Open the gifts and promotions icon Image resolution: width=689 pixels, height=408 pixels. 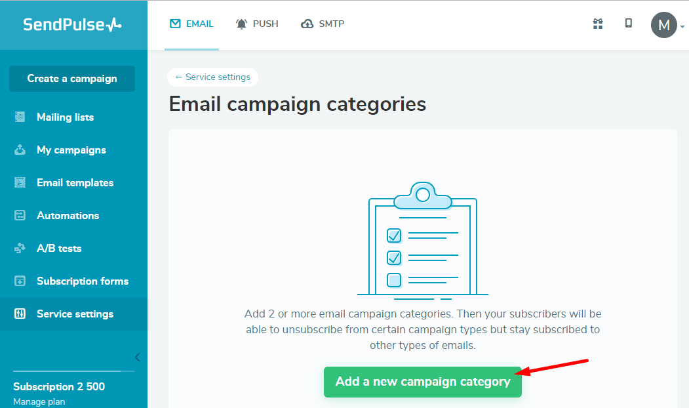click(x=597, y=24)
